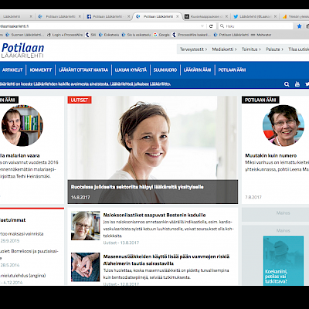Click the main photo of smiling woman

coord(153,138)
